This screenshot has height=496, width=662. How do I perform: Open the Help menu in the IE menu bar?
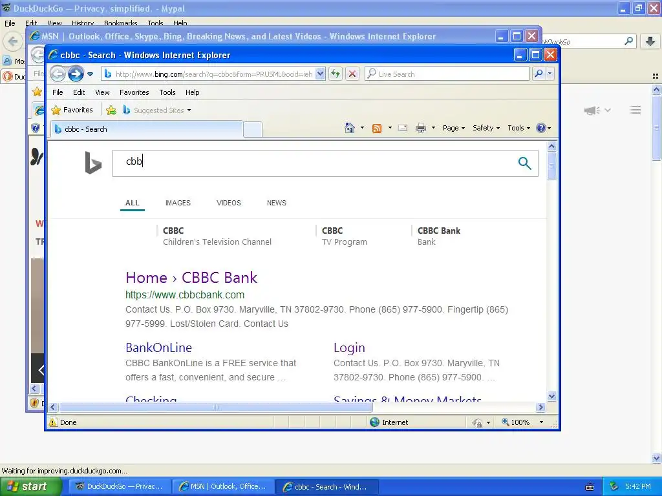pos(192,92)
